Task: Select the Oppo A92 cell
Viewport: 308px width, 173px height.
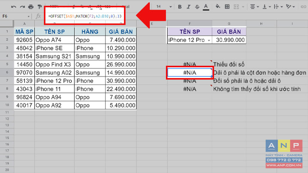Action: (54, 105)
